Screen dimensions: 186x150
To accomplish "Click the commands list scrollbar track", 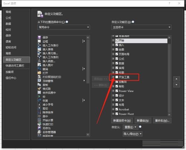I will (88, 108).
